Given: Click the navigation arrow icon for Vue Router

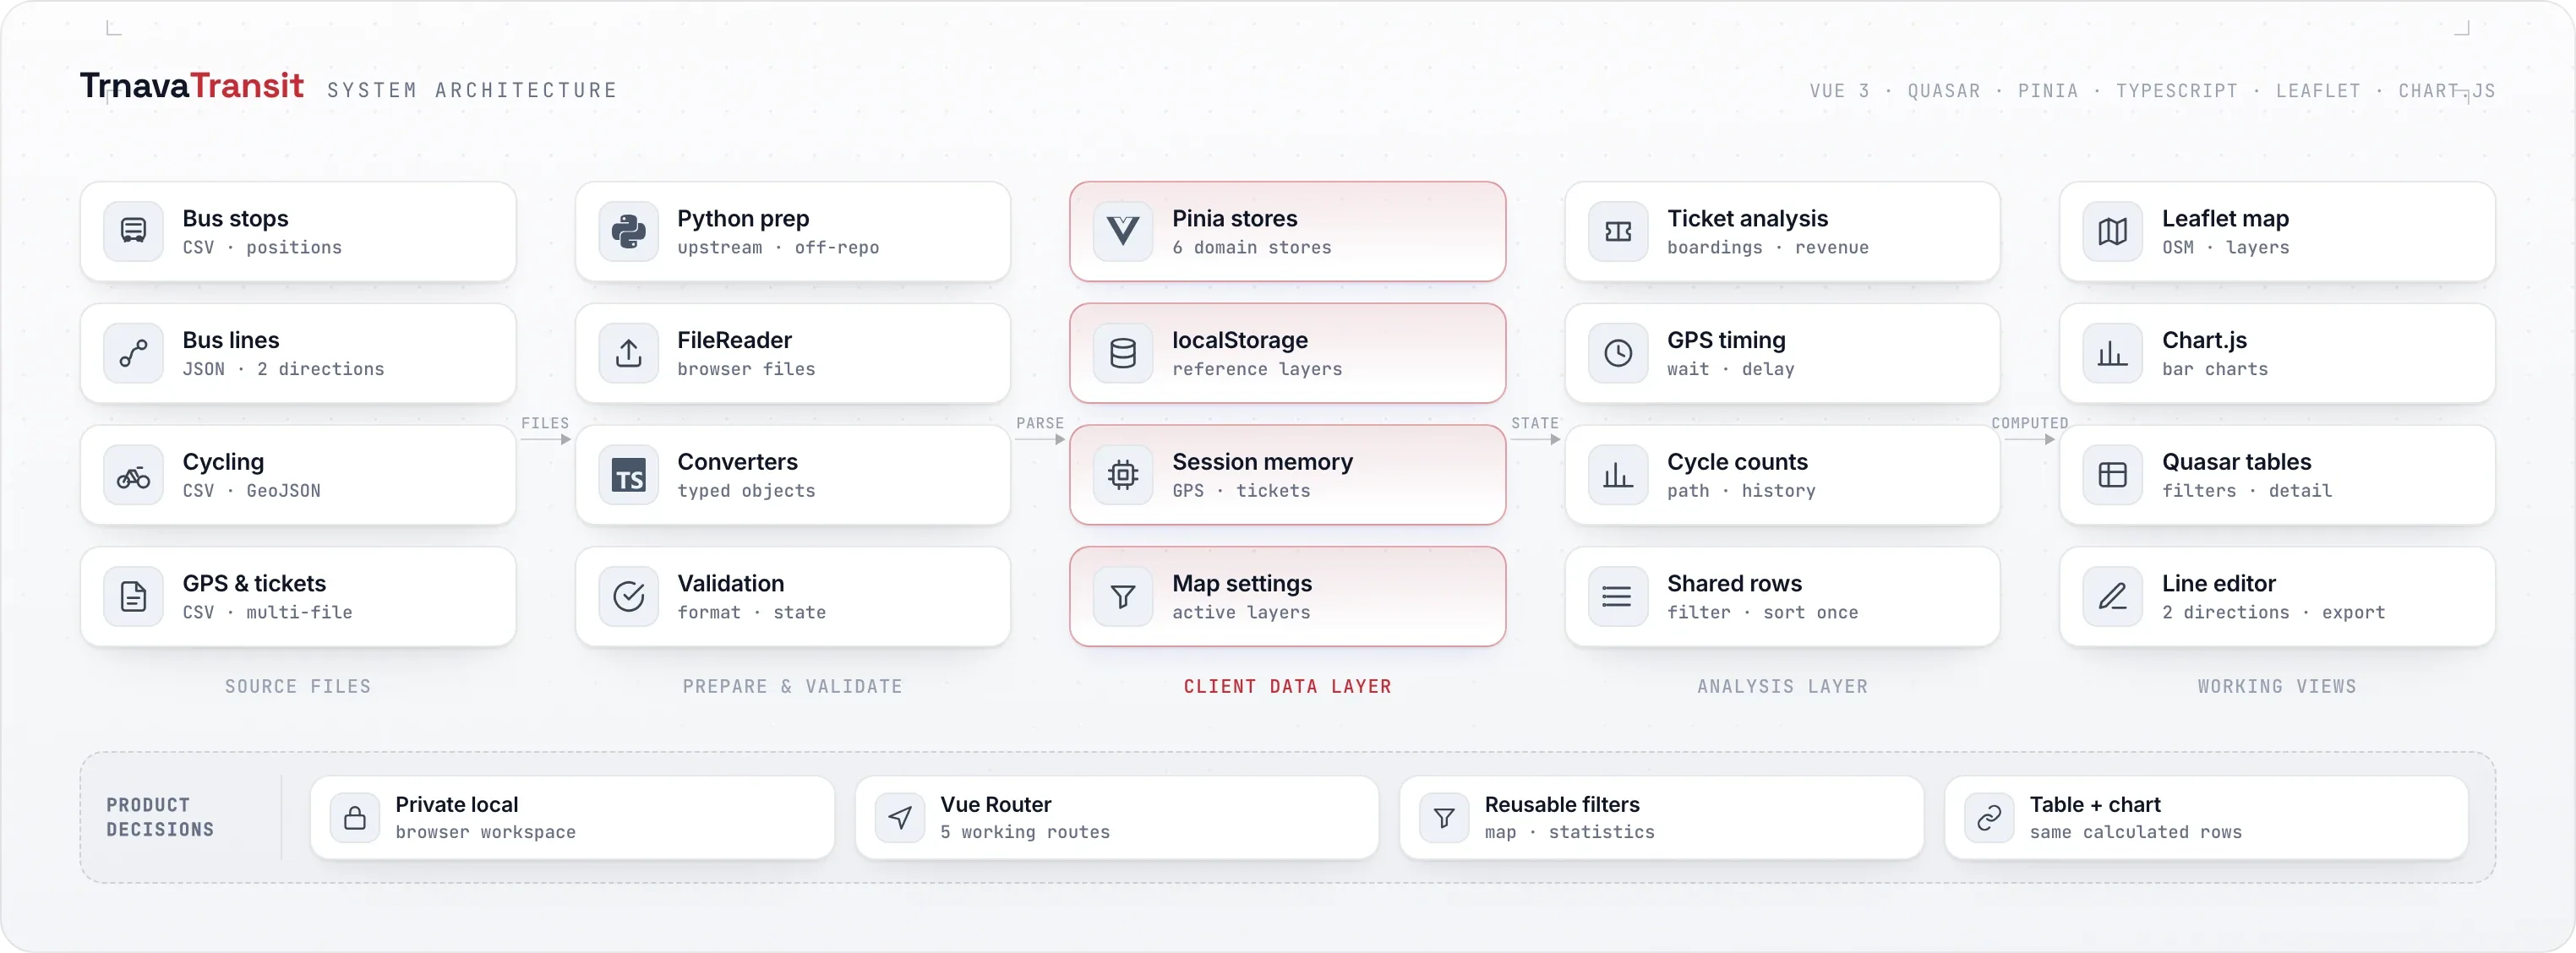Looking at the screenshot, I should click(900, 818).
